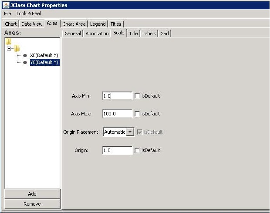Viewport: 270px width, 213px height.
Task: Click the bullet icon beside X0(Default X)
Action: pos(25,55)
